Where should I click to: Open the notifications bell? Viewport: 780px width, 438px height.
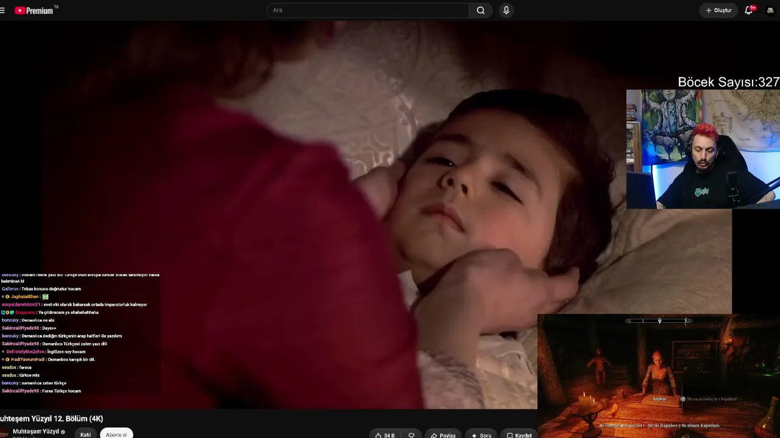749,10
